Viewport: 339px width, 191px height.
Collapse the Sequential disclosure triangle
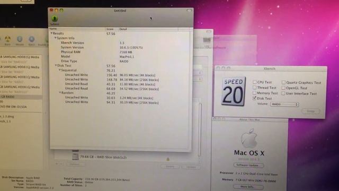(60, 70)
